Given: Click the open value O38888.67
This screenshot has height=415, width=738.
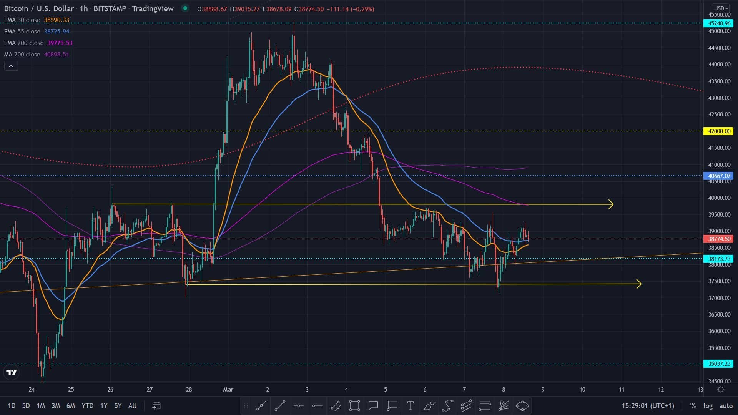Looking at the screenshot, I should point(212,9).
